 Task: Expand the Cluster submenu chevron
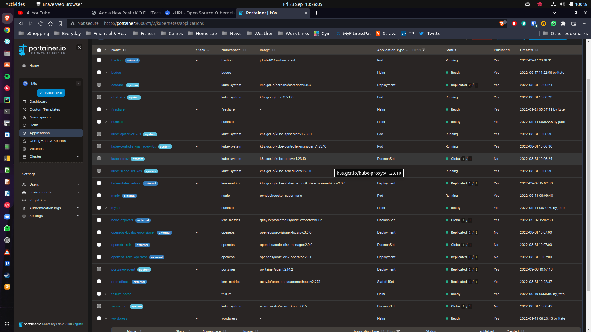78,157
